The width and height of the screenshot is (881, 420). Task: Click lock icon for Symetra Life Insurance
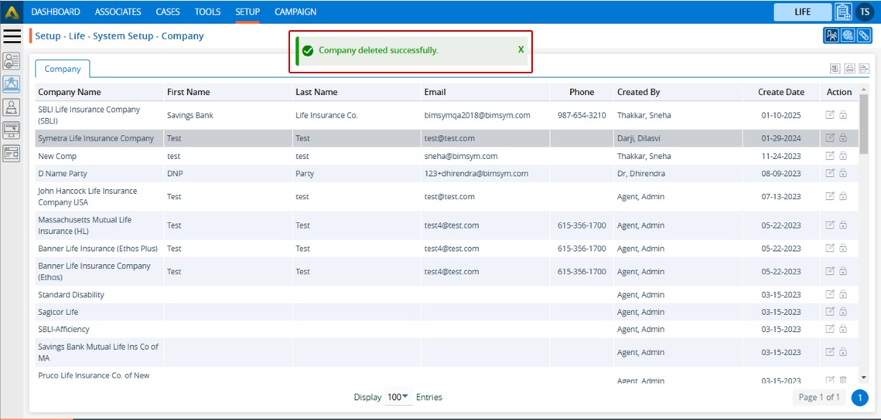tap(843, 138)
